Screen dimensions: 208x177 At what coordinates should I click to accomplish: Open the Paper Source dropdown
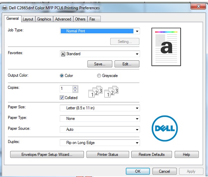click(x=100, y=129)
